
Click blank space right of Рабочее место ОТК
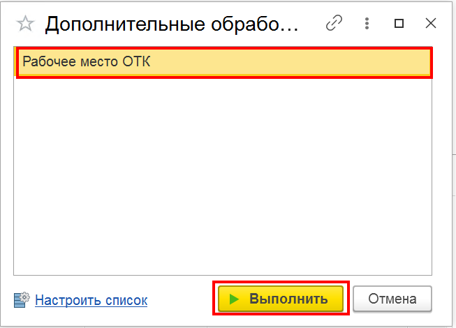click(x=290, y=62)
